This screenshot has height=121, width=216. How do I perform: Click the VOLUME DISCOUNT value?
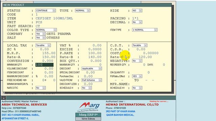click(x=49, y=69)
